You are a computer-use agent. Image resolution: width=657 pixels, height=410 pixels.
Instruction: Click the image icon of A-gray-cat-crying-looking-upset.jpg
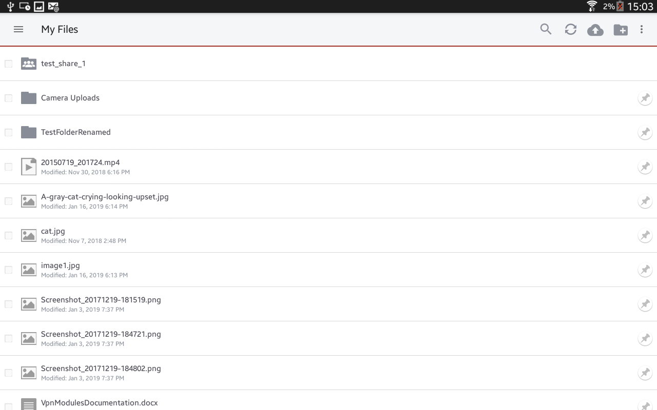pyautogui.click(x=29, y=201)
